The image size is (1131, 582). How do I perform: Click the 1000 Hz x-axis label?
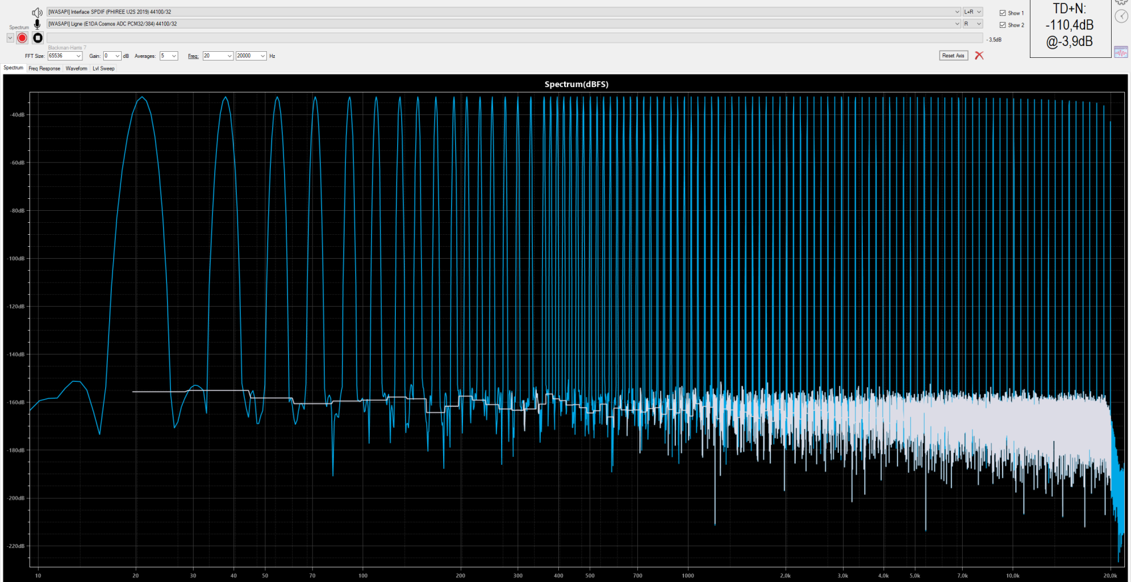tap(688, 575)
